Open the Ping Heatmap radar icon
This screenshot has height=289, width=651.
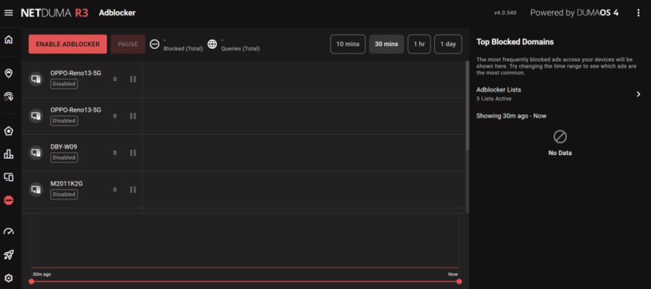pyautogui.click(x=8, y=96)
